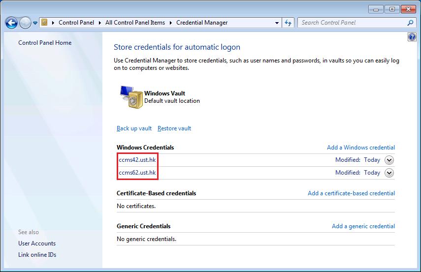Open the recent pages dropdown arrow

(x=35, y=23)
